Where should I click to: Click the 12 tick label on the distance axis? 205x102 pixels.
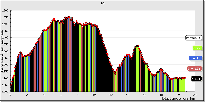111,95
